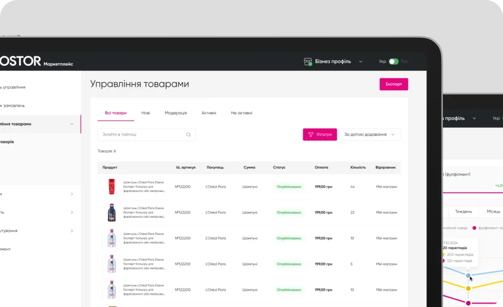Click the Статус column header
Viewport: 503px width, 307px height.
[x=279, y=168]
